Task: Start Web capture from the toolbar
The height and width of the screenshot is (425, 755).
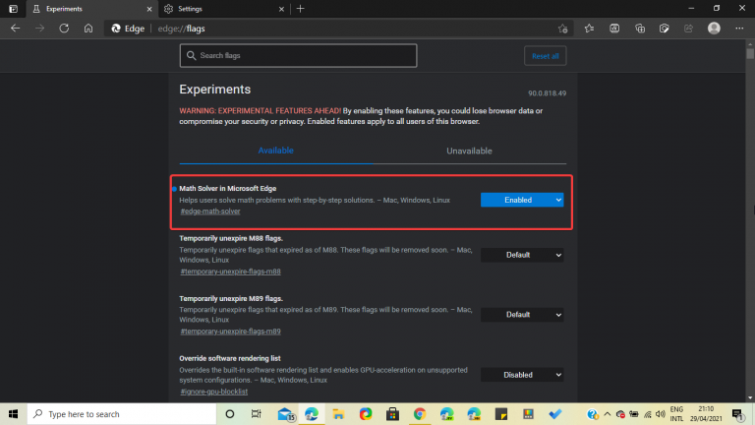Action: [x=665, y=29]
